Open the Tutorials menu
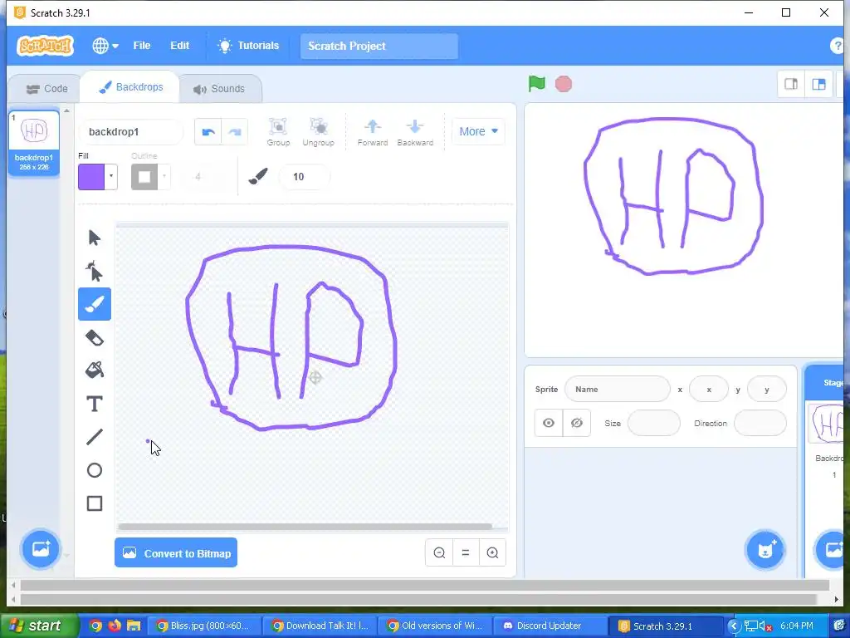This screenshot has height=638, width=850. coord(248,46)
